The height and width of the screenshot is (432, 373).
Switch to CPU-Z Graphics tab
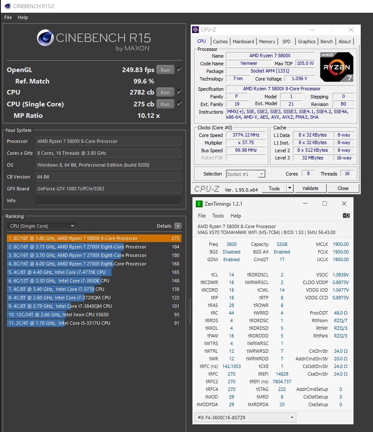click(306, 42)
